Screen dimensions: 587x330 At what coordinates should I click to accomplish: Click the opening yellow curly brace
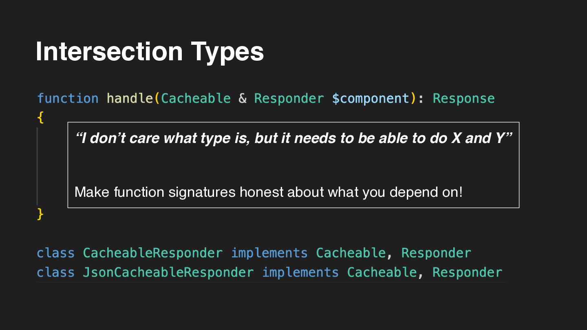(x=40, y=118)
